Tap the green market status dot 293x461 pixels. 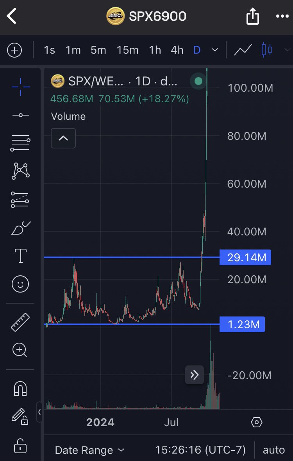[x=198, y=81]
